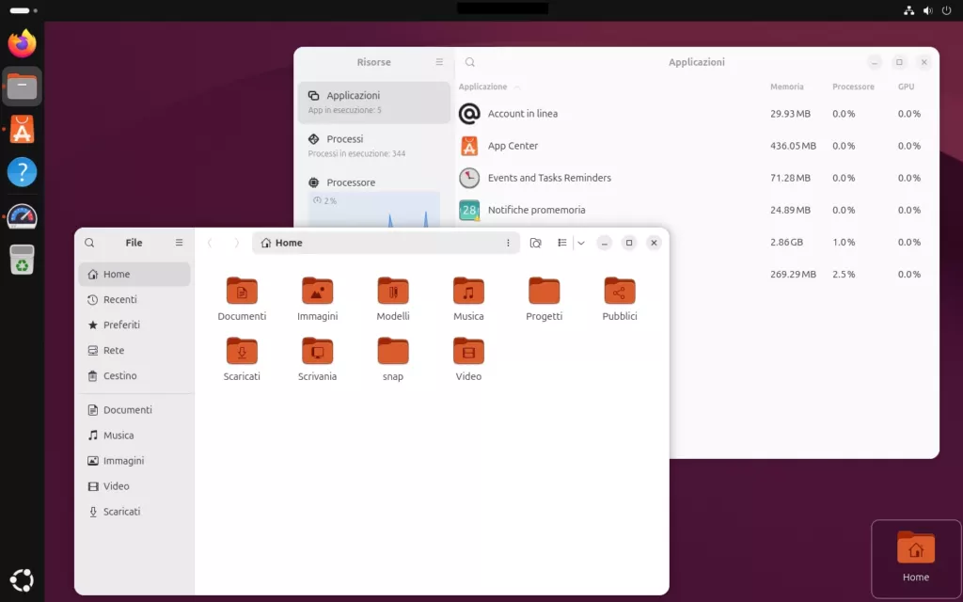Image resolution: width=963 pixels, height=602 pixels.
Task: Select the Events and Tasks Reminders row
Action: point(697,178)
